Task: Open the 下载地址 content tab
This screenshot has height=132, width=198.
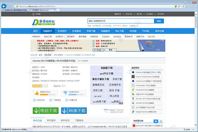Action: click(x=79, y=120)
